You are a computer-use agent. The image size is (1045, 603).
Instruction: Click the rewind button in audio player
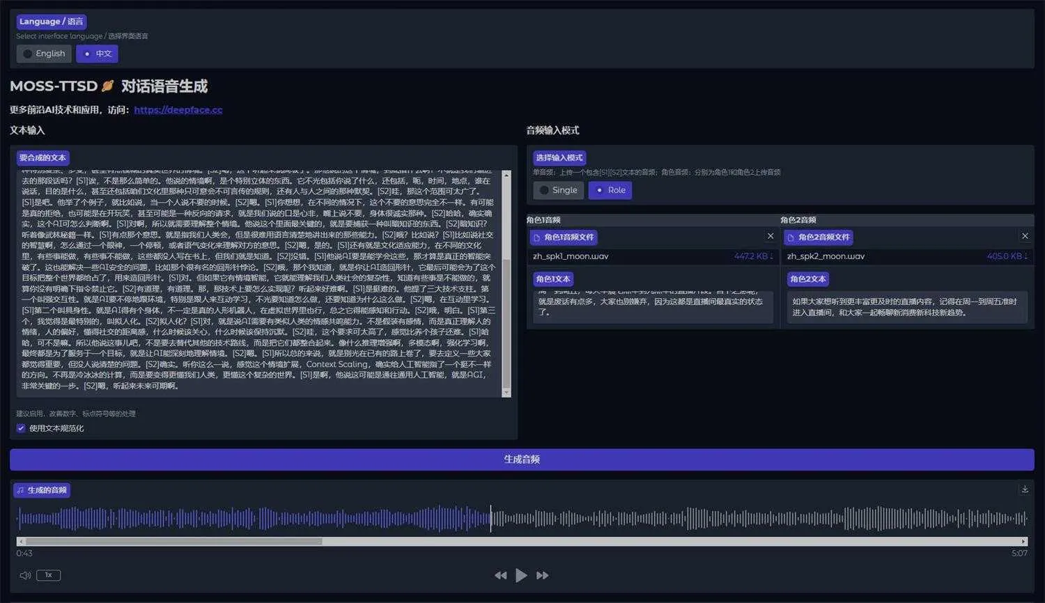(x=500, y=575)
